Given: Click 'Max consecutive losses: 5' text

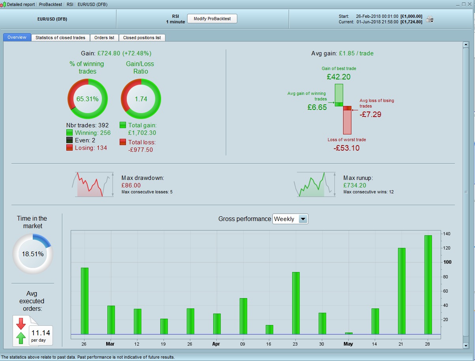Looking at the screenshot, I should pyautogui.click(x=147, y=192).
